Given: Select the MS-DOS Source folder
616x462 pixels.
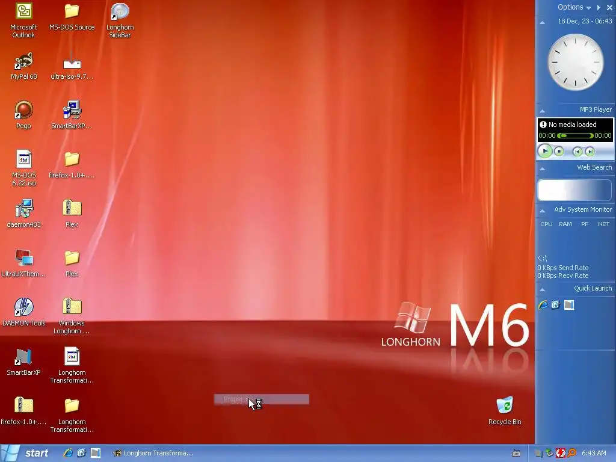Looking at the screenshot, I should pyautogui.click(x=72, y=12).
